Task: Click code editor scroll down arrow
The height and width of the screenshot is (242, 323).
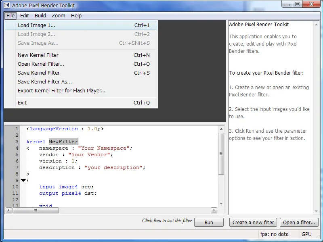Action: (x=221, y=204)
